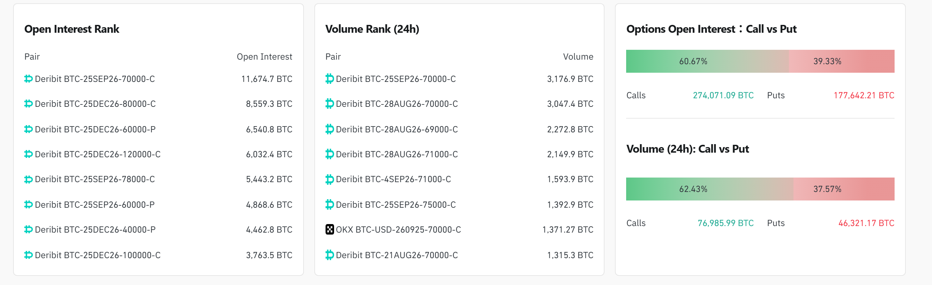Click Open Interest column header

(265, 57)
